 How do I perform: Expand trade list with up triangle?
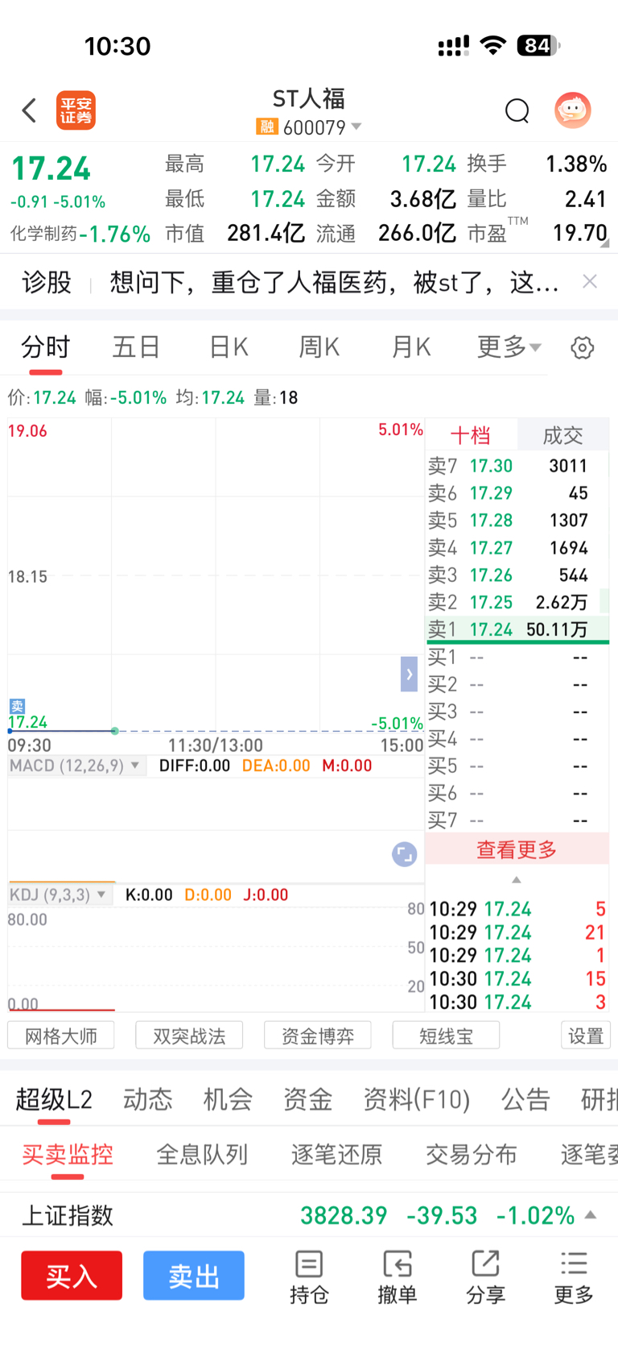(517, 880)
